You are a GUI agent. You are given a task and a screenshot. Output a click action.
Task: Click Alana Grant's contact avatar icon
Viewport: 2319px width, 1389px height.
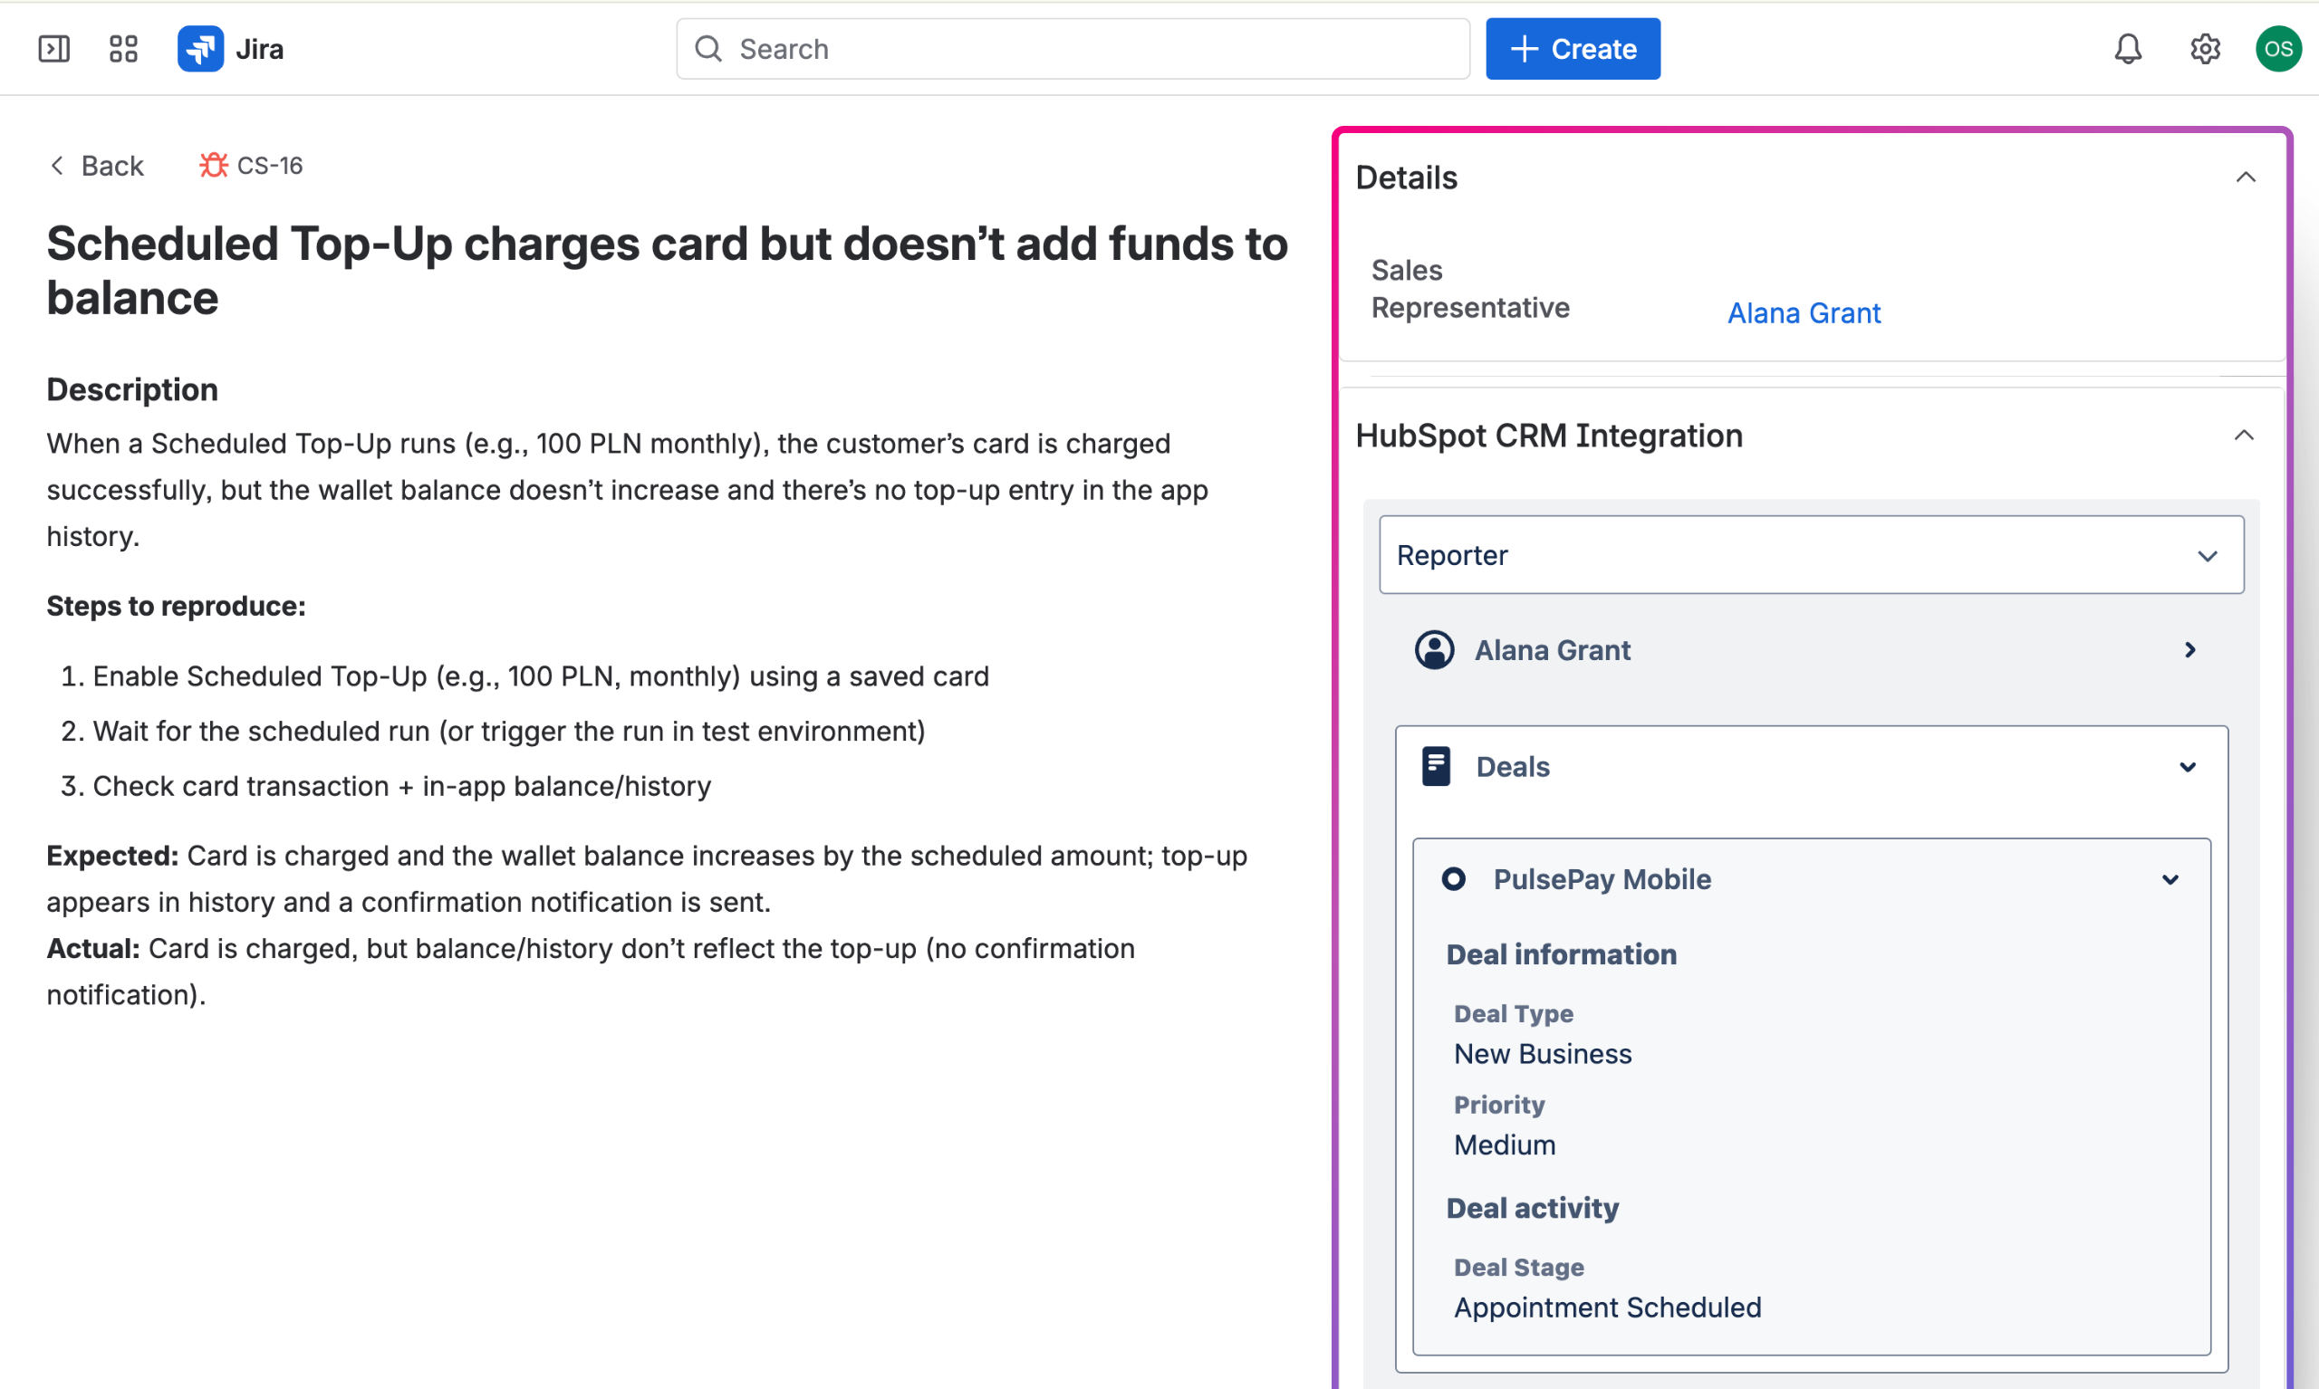1433,649
